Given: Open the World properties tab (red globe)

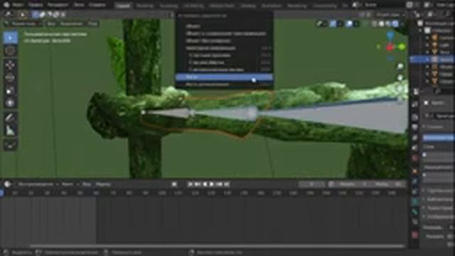Looking at the screenshot, I should [x=415, y=158].
